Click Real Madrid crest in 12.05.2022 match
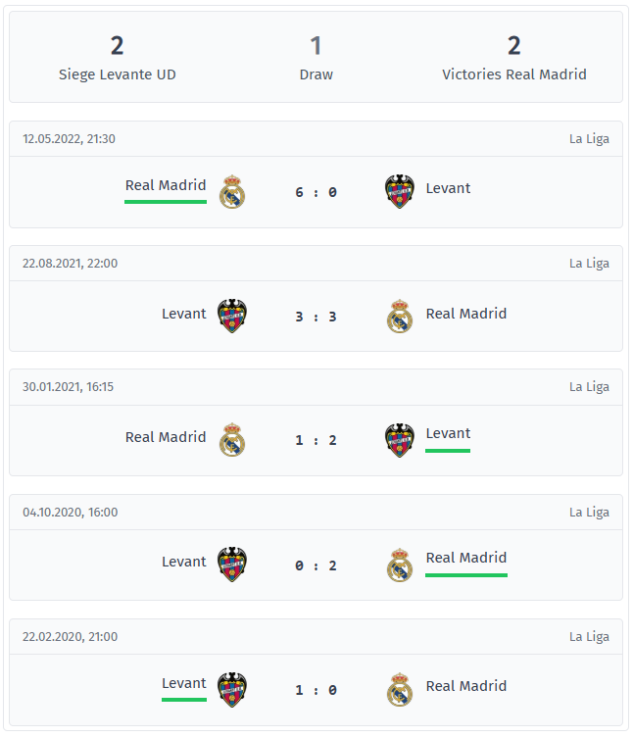The height and width of the screenshot is (737, 633). tap(232, 192)
